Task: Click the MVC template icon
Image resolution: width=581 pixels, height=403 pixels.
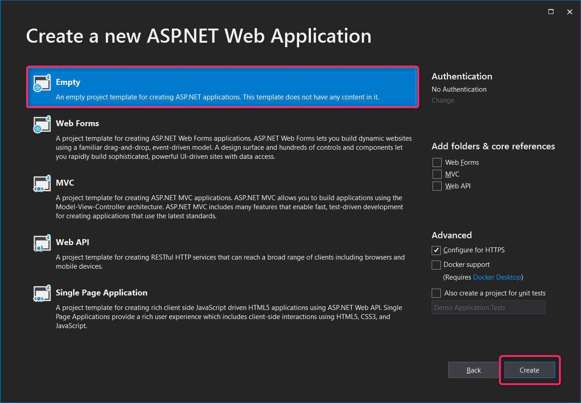Action: (x=42, y=184)
